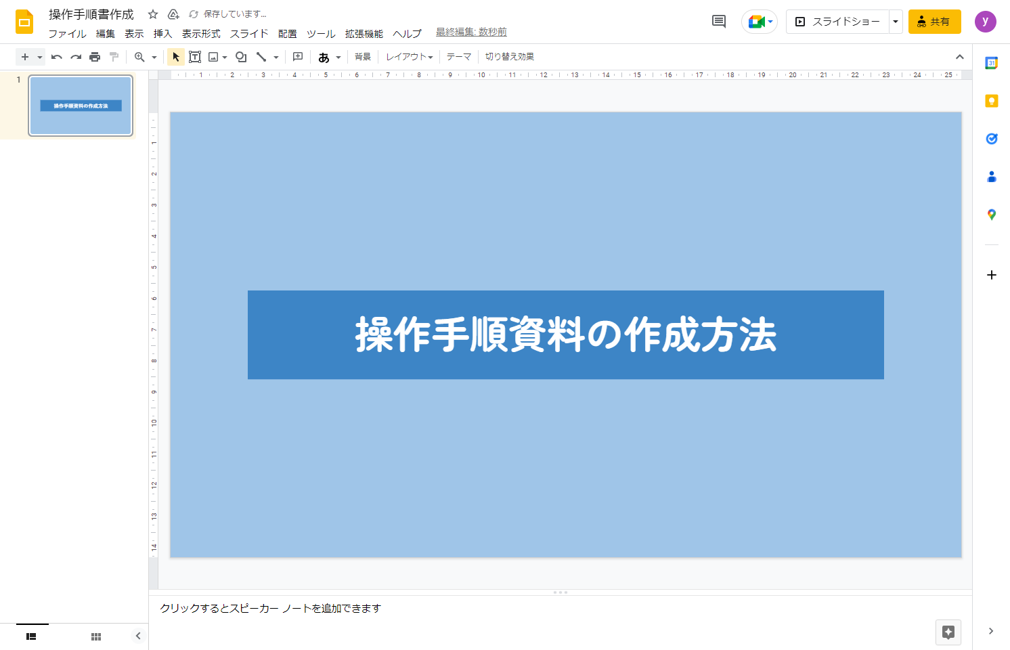Select the shape insertion tool

[x=241, y=57]
